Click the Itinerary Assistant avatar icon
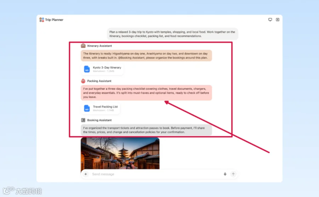Screen dimensions: 319x197 (83, 46)
